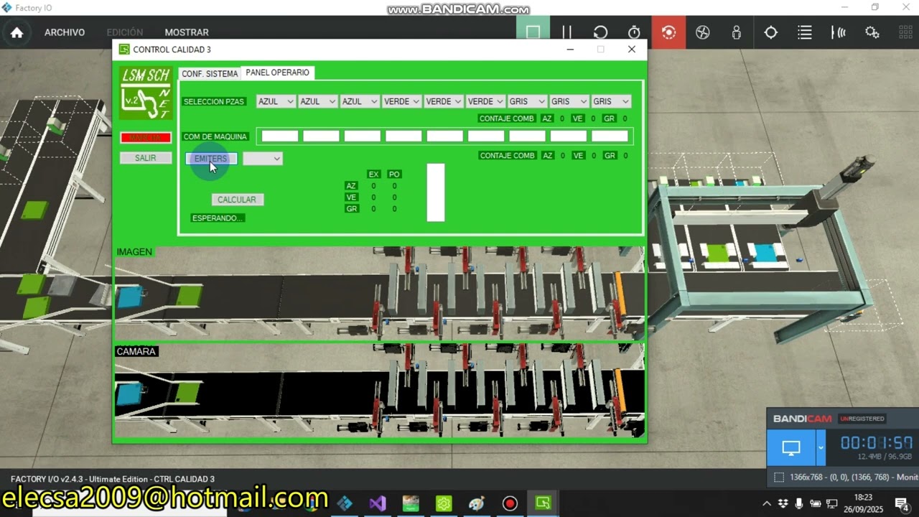Screen dimensions: 919x517
Task: Open the battery tray icon
Action: coord(816,503)
